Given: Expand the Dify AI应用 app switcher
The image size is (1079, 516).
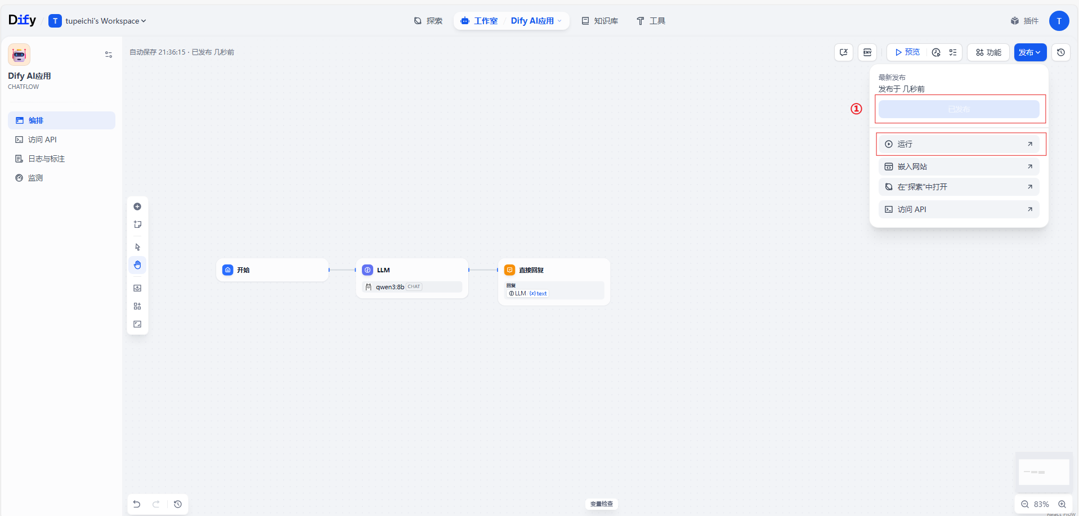Looking at the screenshot, I should [x=536, y=21].
